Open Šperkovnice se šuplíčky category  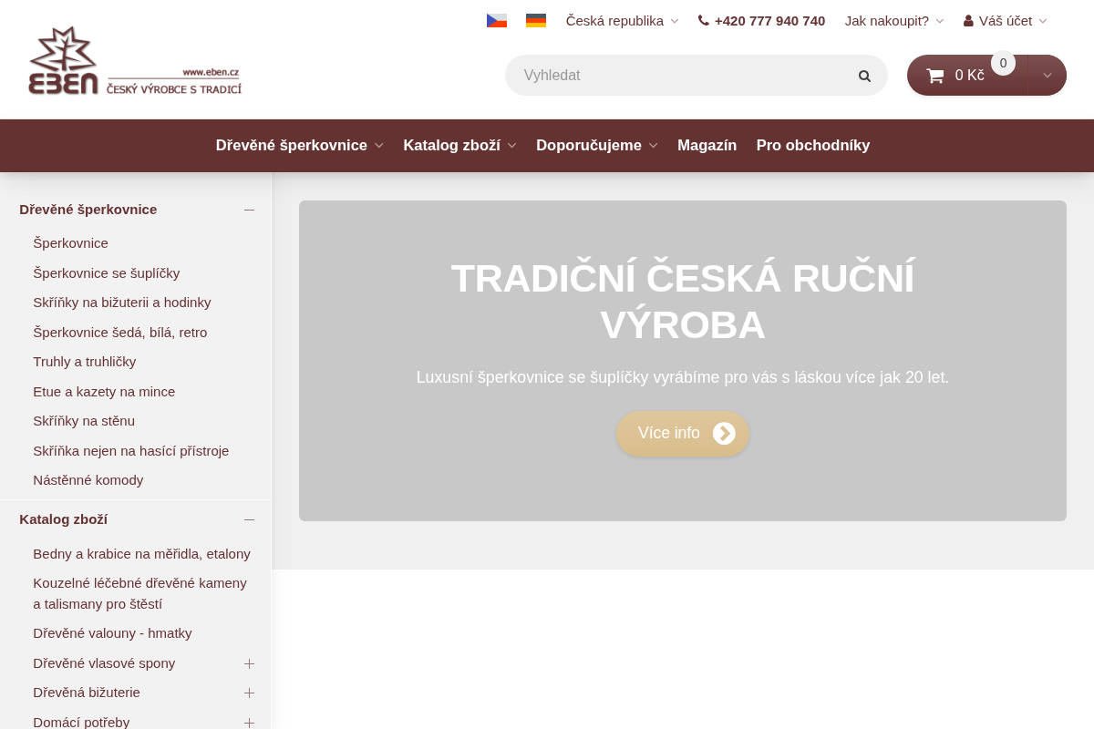[106, 273]
